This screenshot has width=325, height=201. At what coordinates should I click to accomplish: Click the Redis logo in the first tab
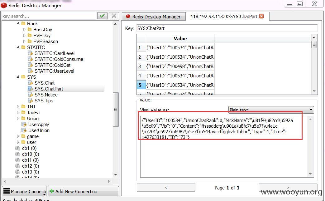[x=128, y=17]
